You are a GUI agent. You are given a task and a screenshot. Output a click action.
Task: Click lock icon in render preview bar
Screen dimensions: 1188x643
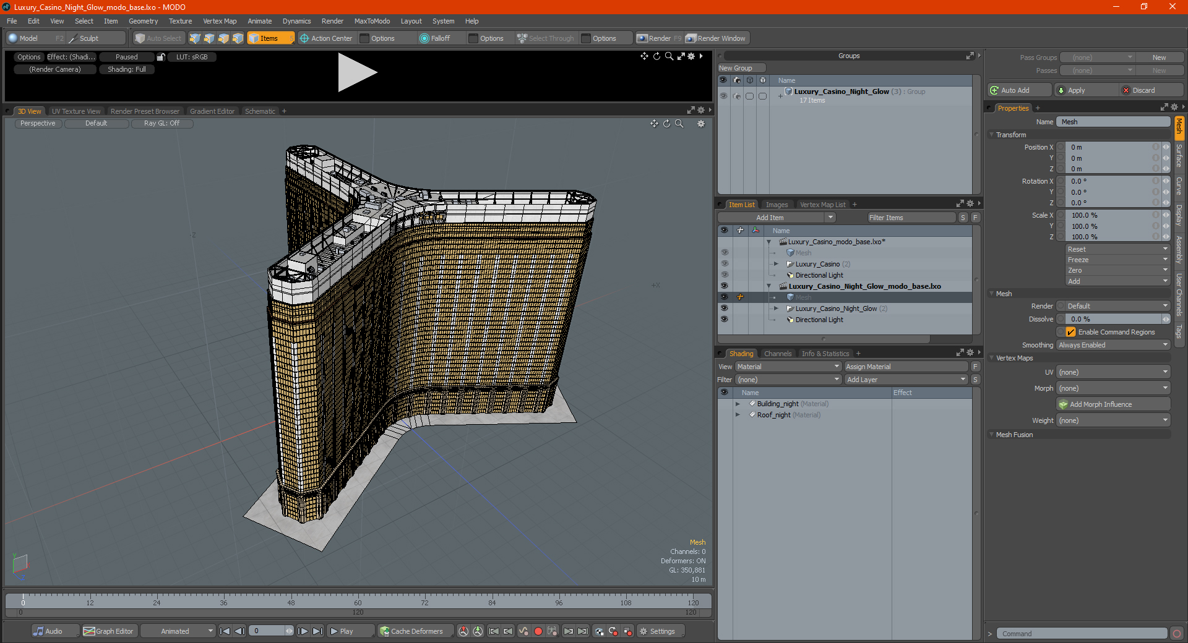coord(161,57)
